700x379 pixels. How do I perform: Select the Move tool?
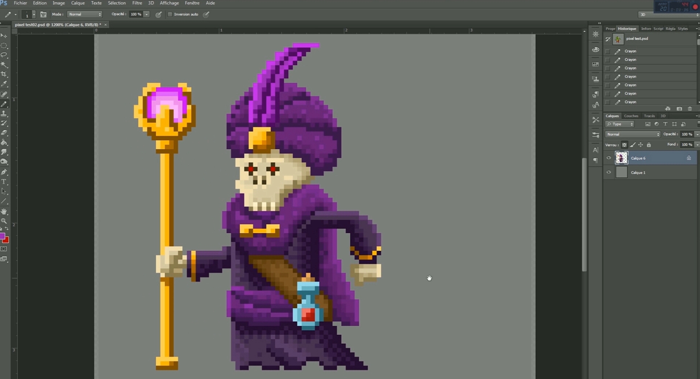pyautogui.click(x=4, y=36)
